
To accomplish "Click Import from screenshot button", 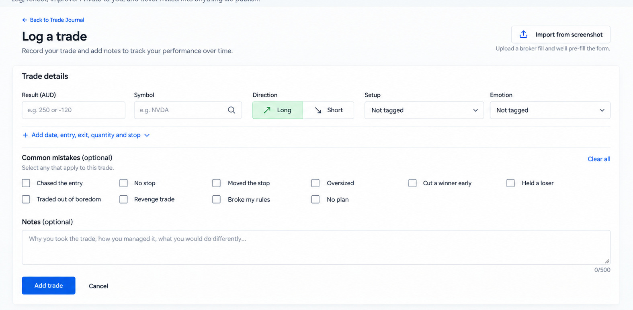I will (x=561, y=34).
